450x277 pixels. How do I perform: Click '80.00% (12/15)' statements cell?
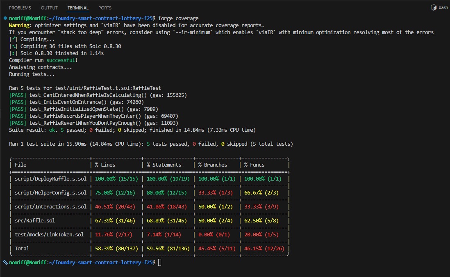pyautogui.click(x=167, y=193)
